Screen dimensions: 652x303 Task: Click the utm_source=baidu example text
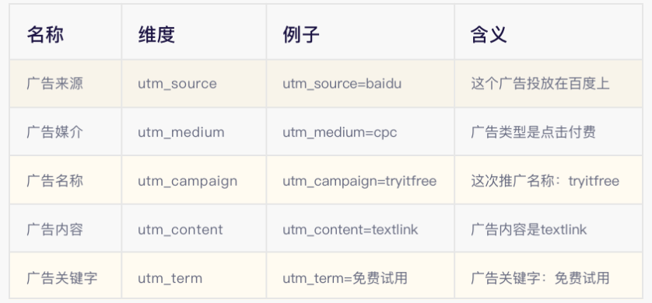coord(342,84)
